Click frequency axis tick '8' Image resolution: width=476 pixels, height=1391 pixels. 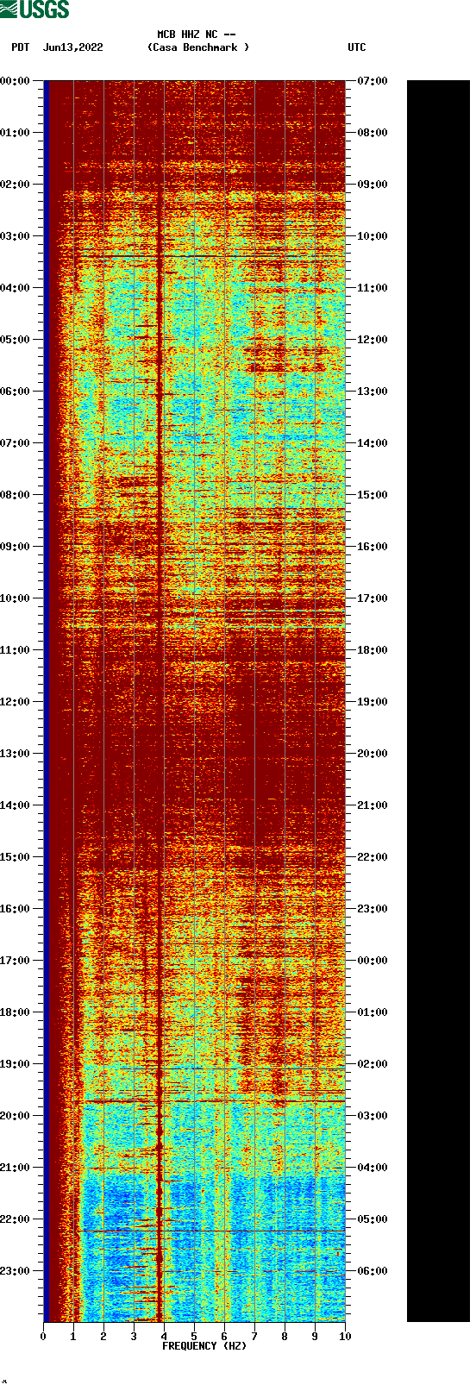tap(285, 1337)
